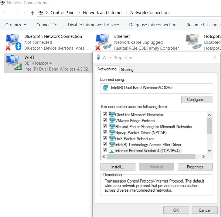Switch to the Sharing tab
221x217 pixels.
pos(127,69)
